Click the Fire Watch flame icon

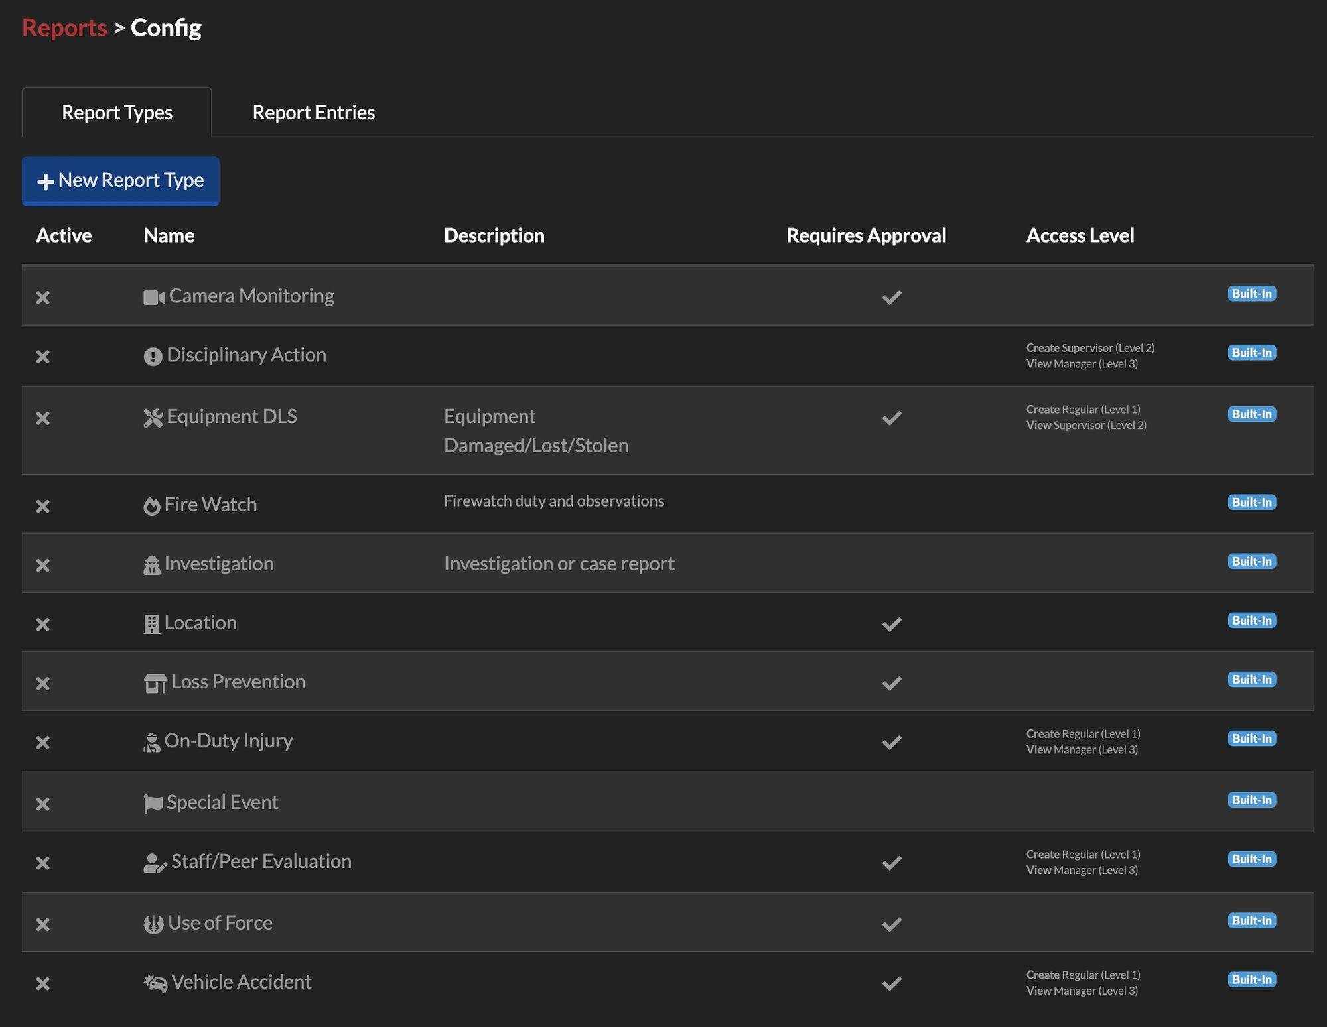point(151,504)
